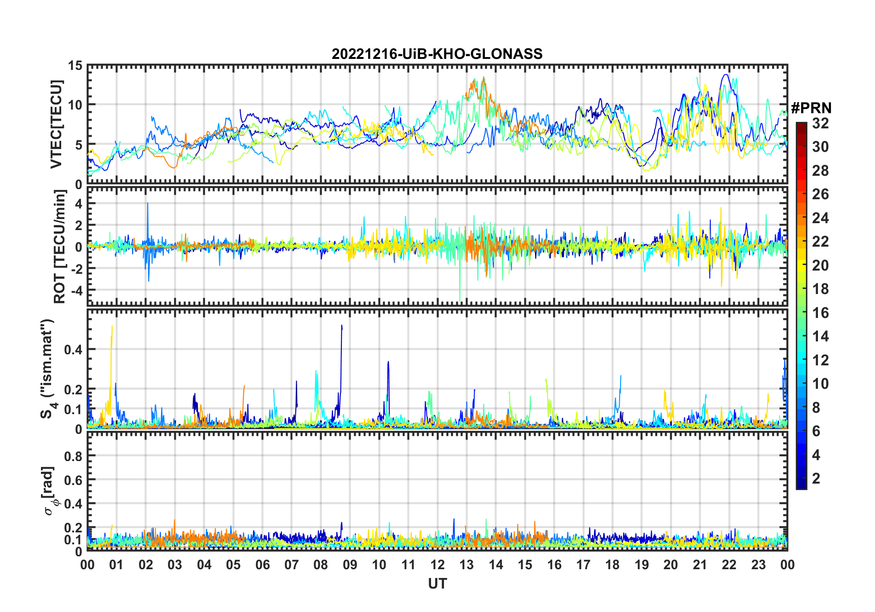Select colorbar tick label "12"
Image resolution: width=875 pixels, height=612 pixels.
click(820, 360)
